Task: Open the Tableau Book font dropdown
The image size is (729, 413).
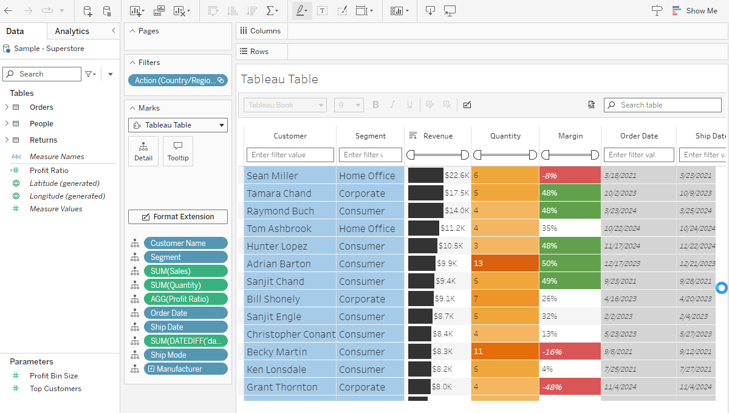Action: (x=284, y=104)
